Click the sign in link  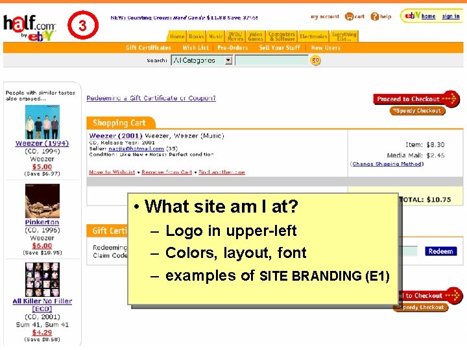click(x=451, y=16)
